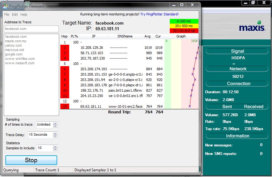This screenshot has height=177, width=272.
Task: Click the Cur column header
Action: [158, 36]
